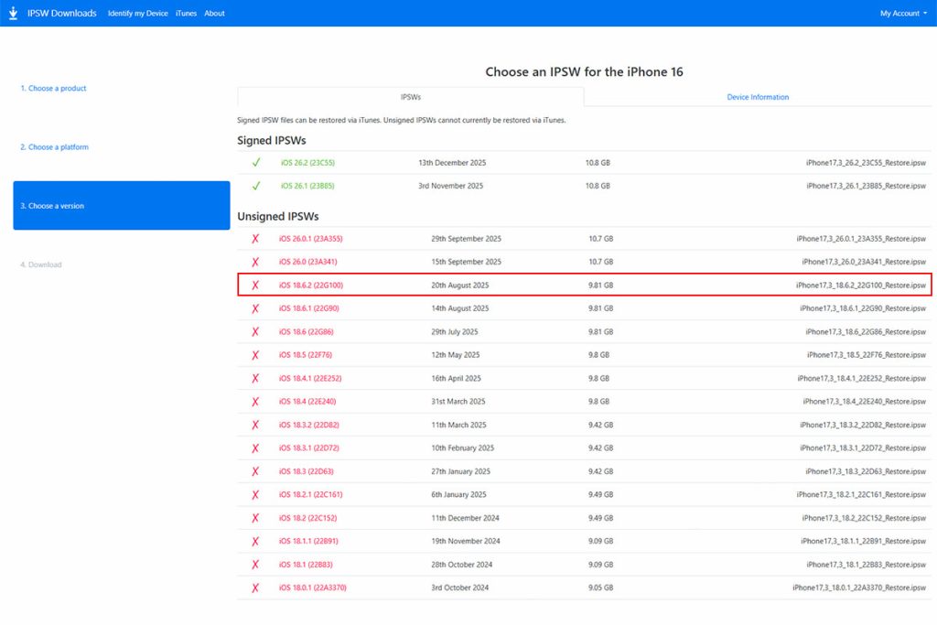The width and height of the screenshot is (937, 625).
Task: Open the About menu item
Action: pos(214,13)
